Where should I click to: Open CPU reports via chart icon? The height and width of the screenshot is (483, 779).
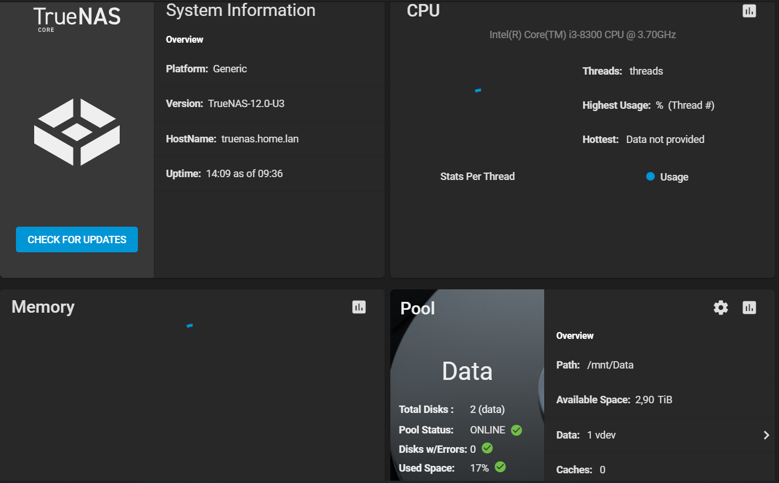[749, 11]
